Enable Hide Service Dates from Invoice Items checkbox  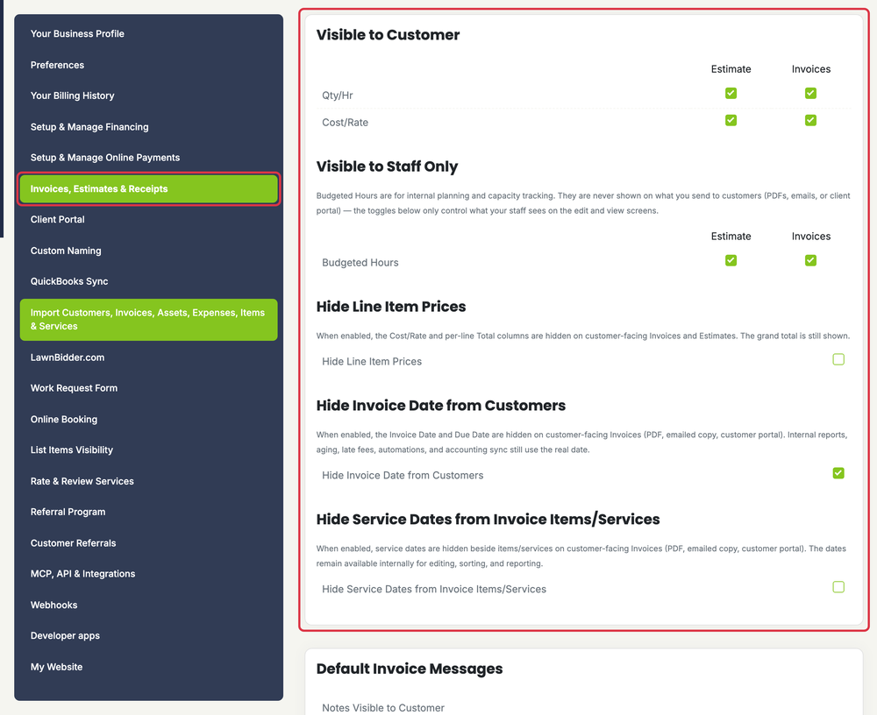point(838,587)
